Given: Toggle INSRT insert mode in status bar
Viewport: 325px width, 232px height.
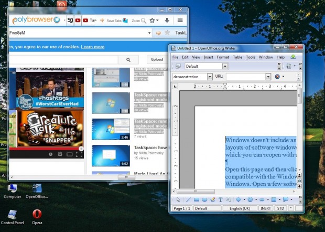Looking at the screenshot, I should [266, 208].
